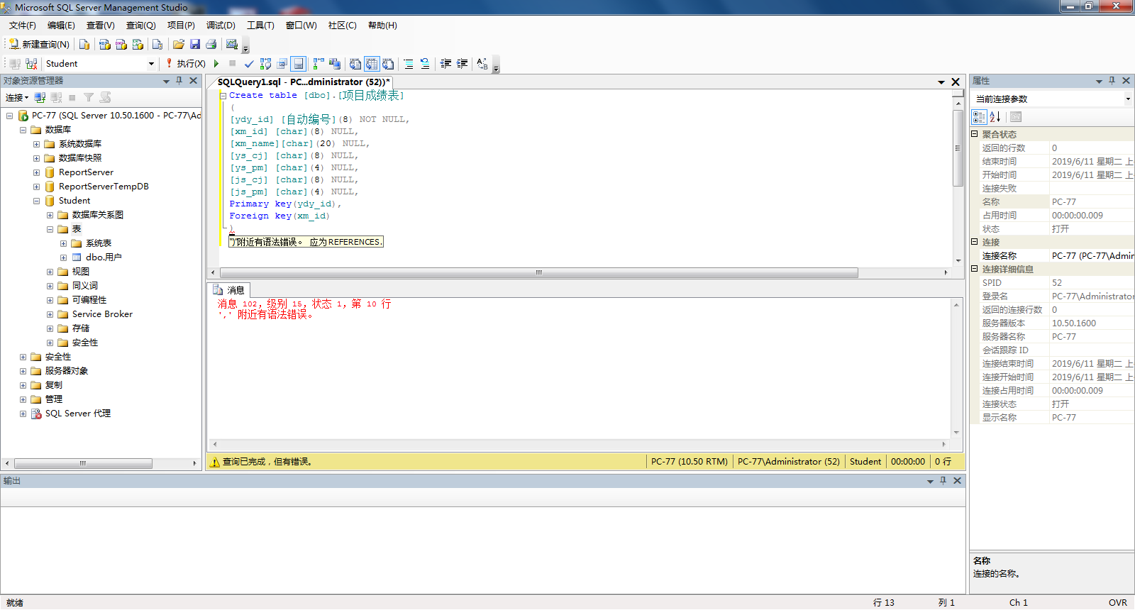
Task: Select the 消息 (Messages) results tab
Action: (228, 290)
